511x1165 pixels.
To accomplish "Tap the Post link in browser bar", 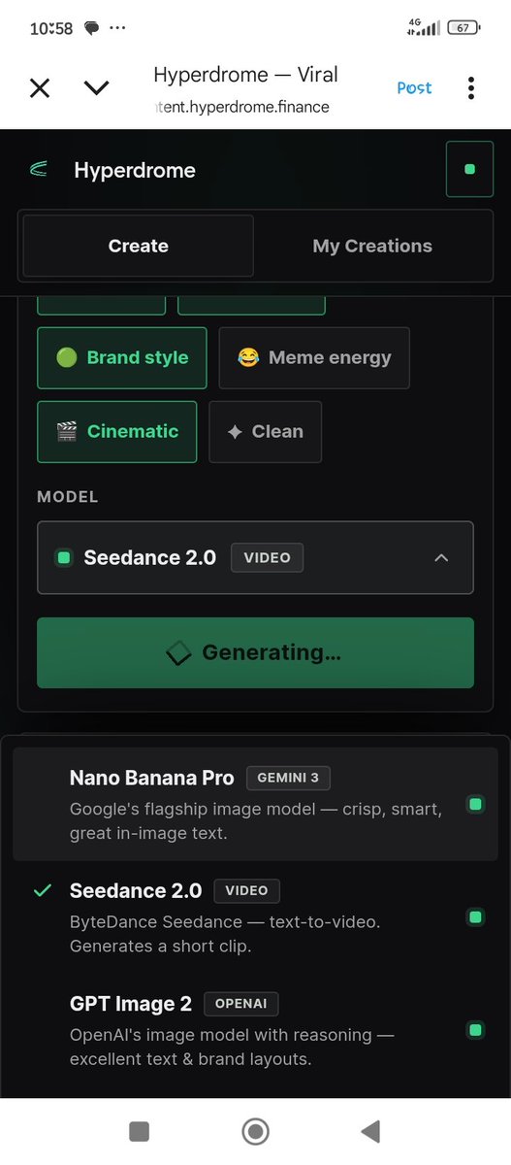I will pos(414,87).
